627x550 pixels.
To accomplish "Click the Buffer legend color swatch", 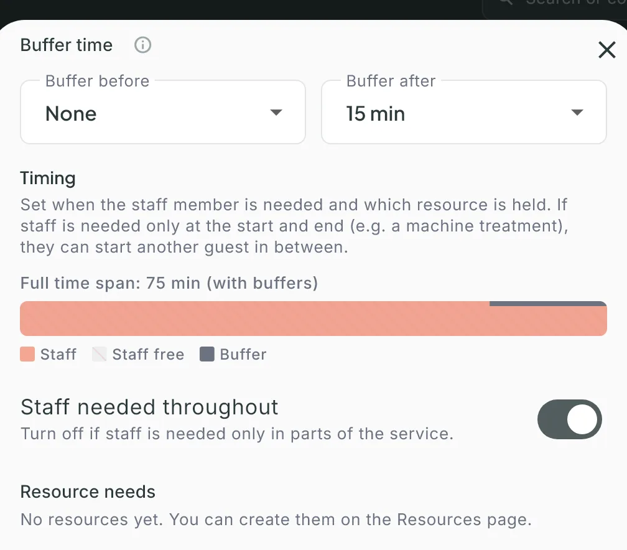I will (x=207, y=355).
